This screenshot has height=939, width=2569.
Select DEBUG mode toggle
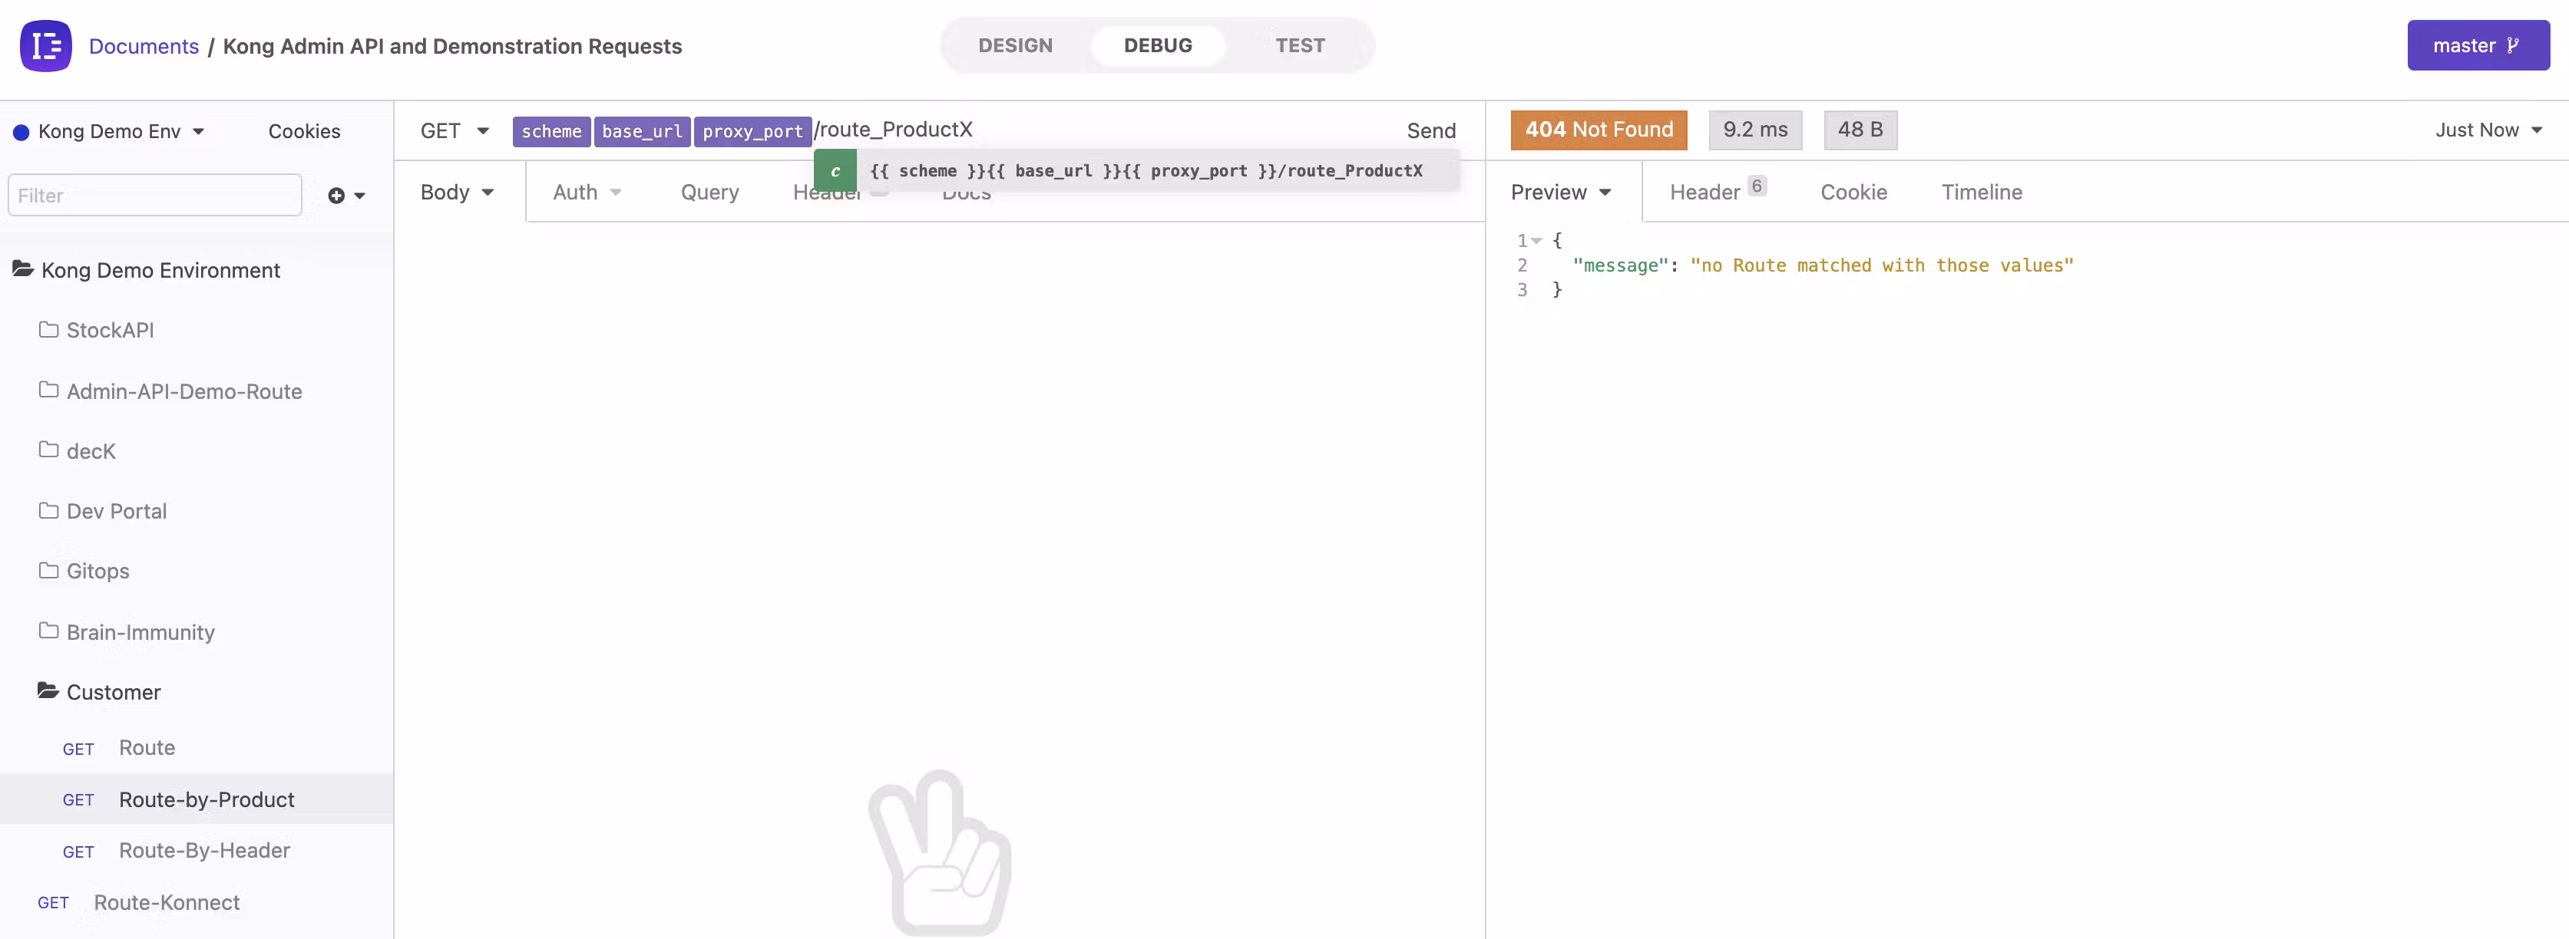(x=1157, y=46)
